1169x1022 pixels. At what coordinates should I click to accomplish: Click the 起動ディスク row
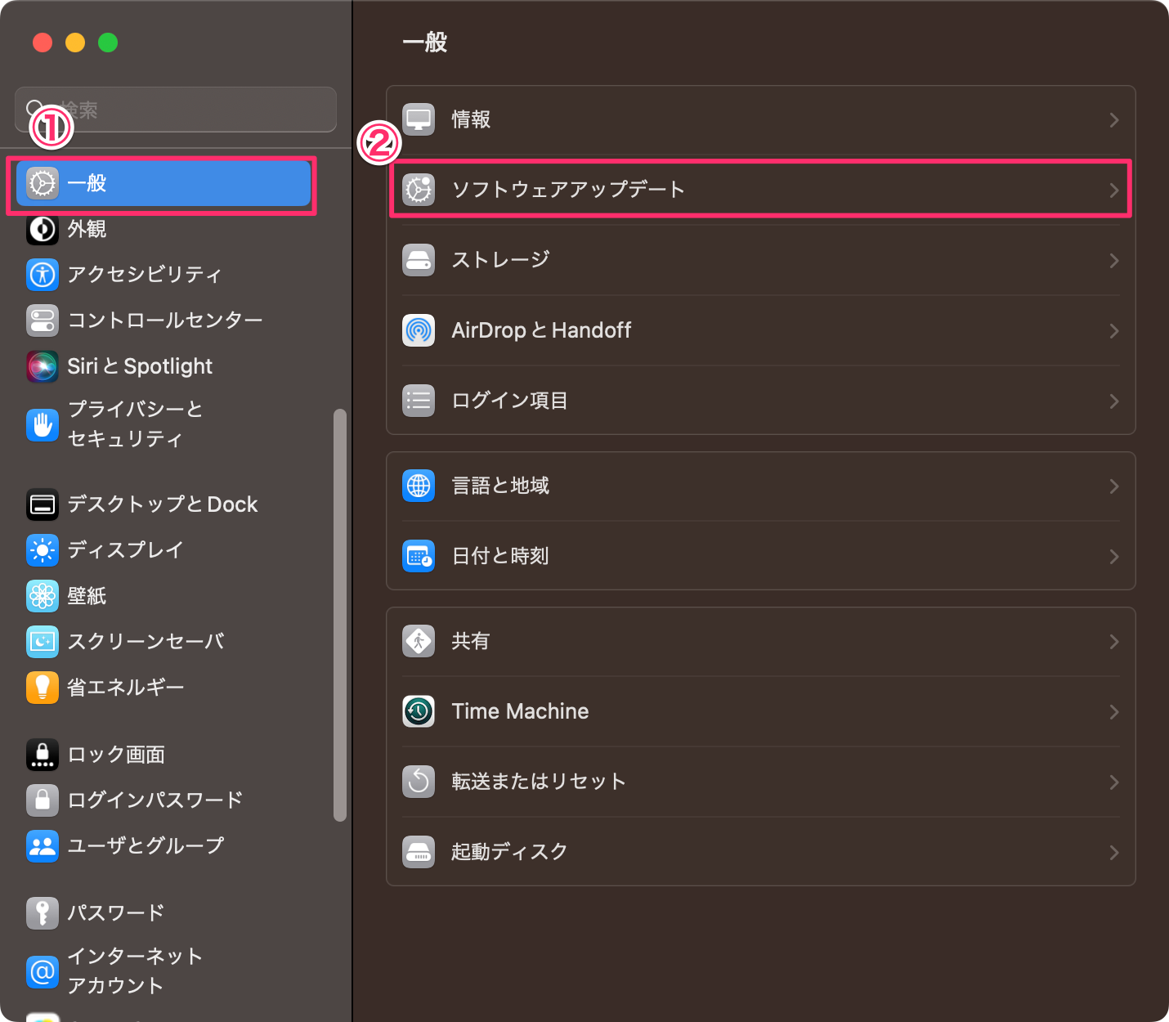(760, 851)
